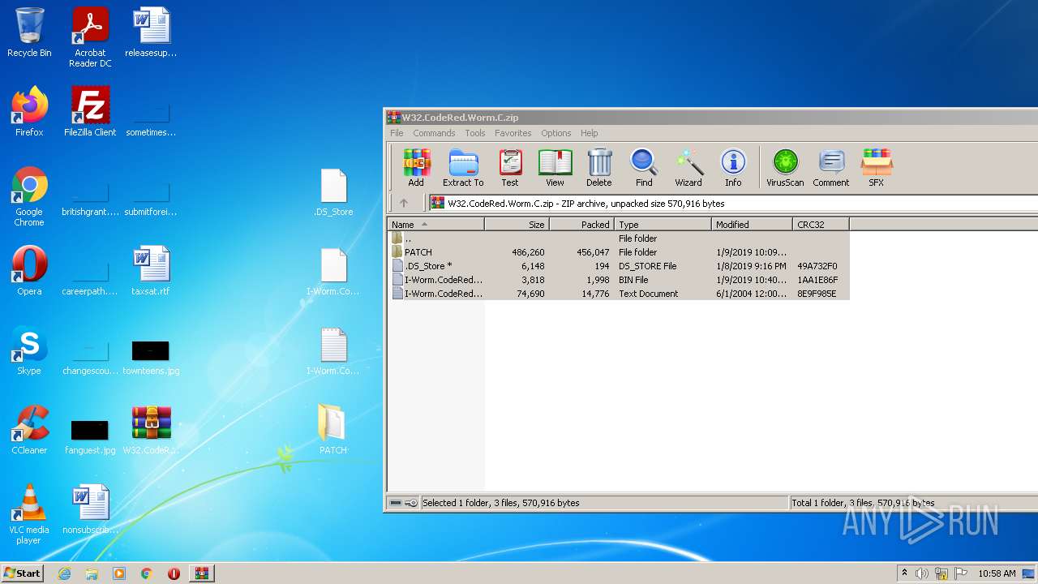Sort by Packed column header

coord(582,225)
